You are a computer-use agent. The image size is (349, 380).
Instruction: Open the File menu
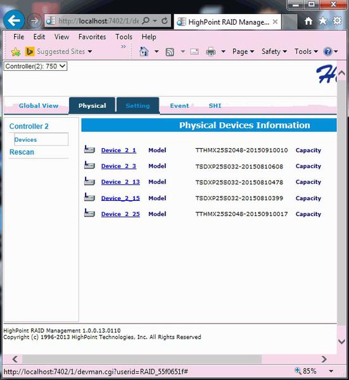(18, 37)
